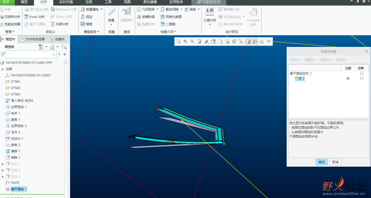Expand the 注释 tree node
Image resolution: width=371 pixels, height=198 pixels.
[x=3, y=69]
